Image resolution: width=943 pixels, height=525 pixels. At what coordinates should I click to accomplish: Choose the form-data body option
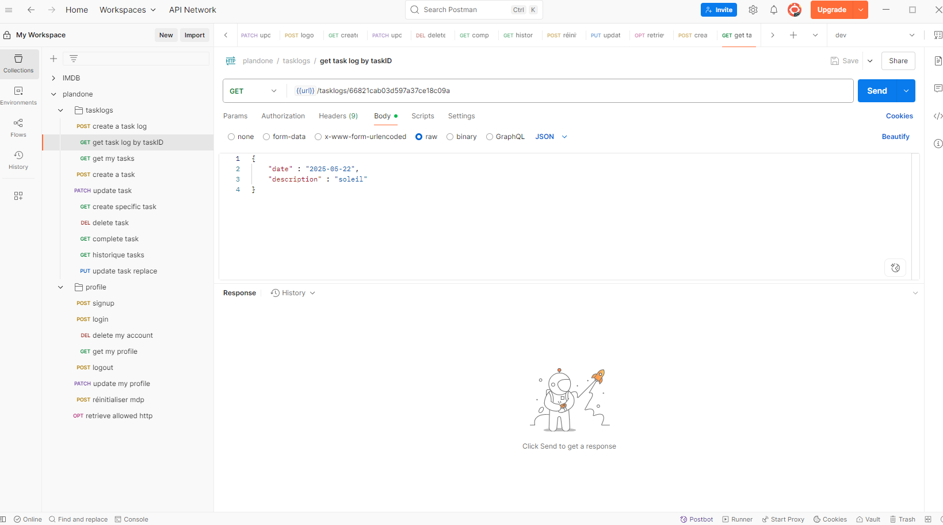pos(266,137)
